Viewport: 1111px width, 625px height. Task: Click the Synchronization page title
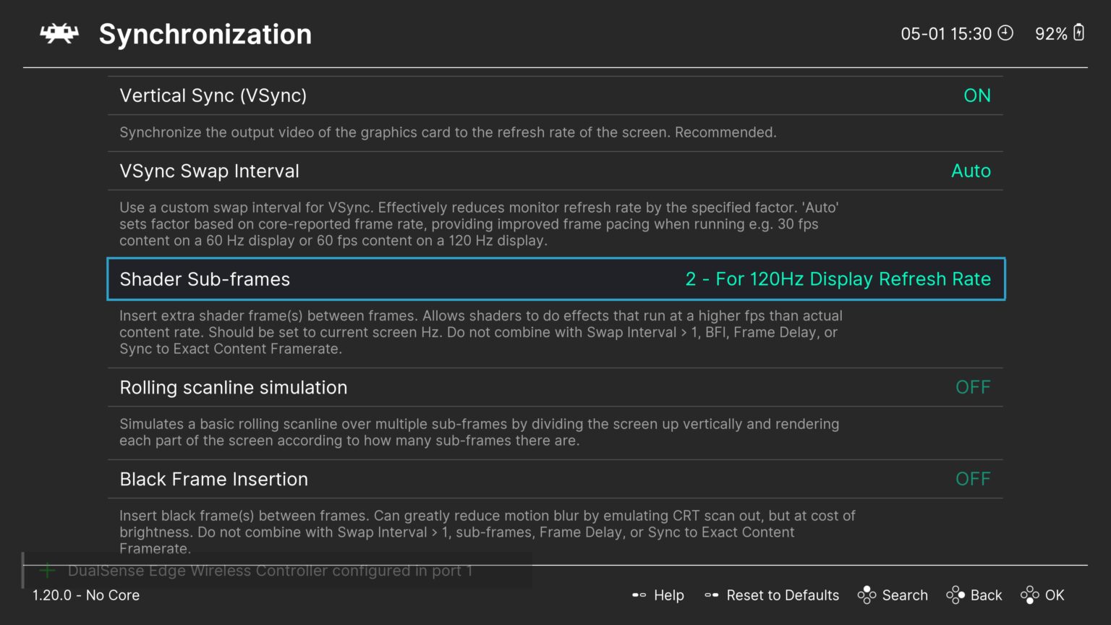[x=205, y=35]
